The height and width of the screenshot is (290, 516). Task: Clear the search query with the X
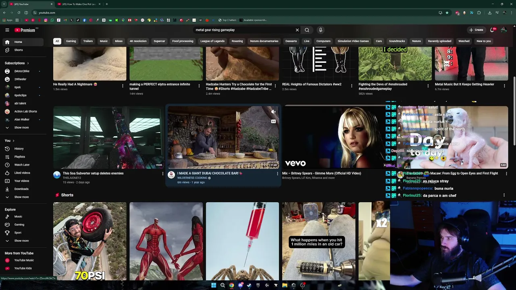click(297, 30)
